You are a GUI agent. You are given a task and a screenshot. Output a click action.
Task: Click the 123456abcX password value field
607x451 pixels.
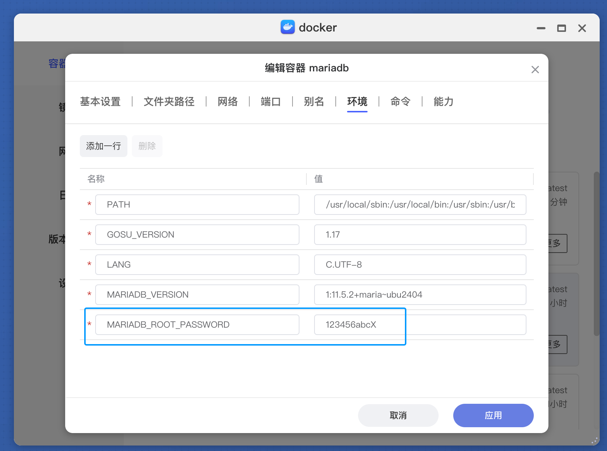point(420,325)
